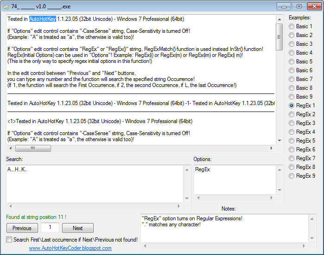This screenshot has height=255, width=324.
Task: Click main text area right scroll arrow
Action: coord(271,149)
